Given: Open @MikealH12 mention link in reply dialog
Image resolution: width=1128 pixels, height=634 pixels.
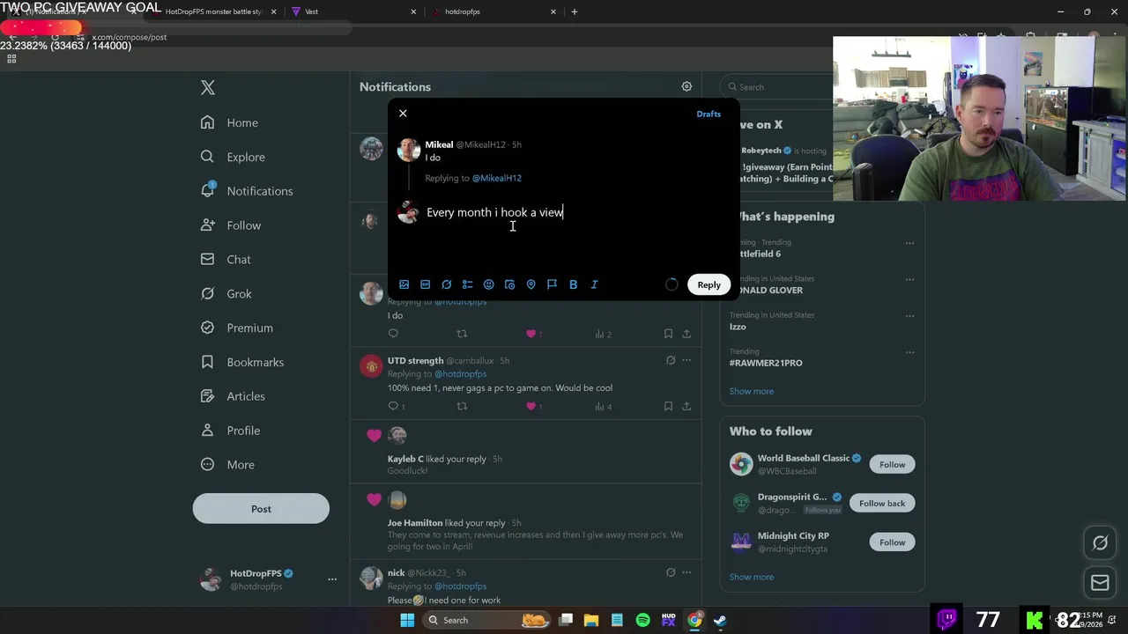Looking at the screenshot, I should [x=496, y=178].
